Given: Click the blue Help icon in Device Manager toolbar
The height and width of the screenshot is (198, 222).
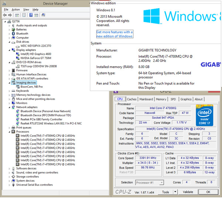Looking at the screenshot, I should pos(31,15).
